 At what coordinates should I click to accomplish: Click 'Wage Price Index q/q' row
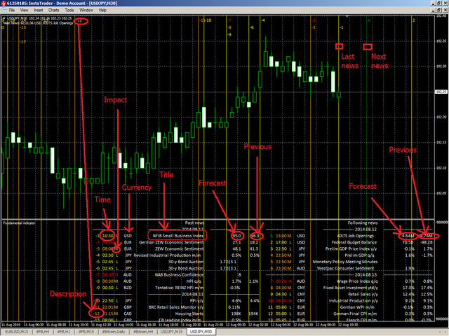357,281
